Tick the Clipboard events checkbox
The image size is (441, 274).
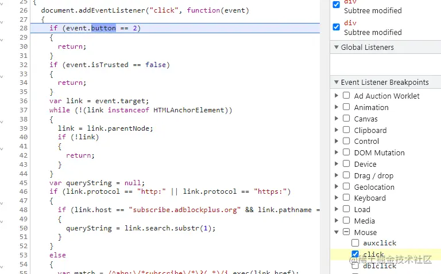coord(346,130)
